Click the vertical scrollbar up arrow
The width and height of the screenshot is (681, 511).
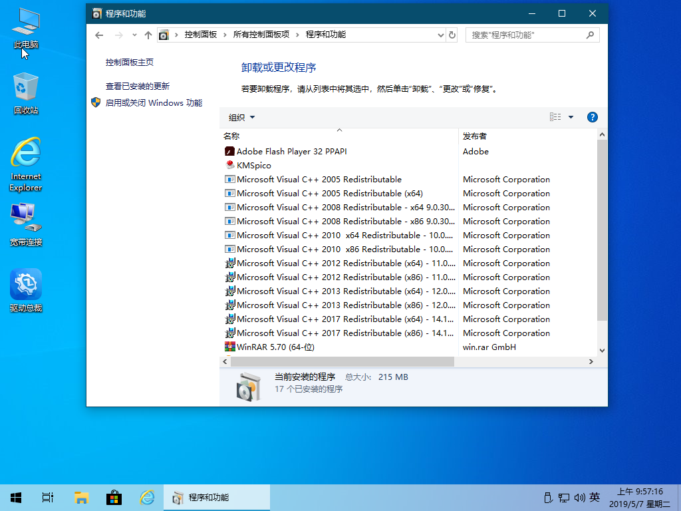602,134
